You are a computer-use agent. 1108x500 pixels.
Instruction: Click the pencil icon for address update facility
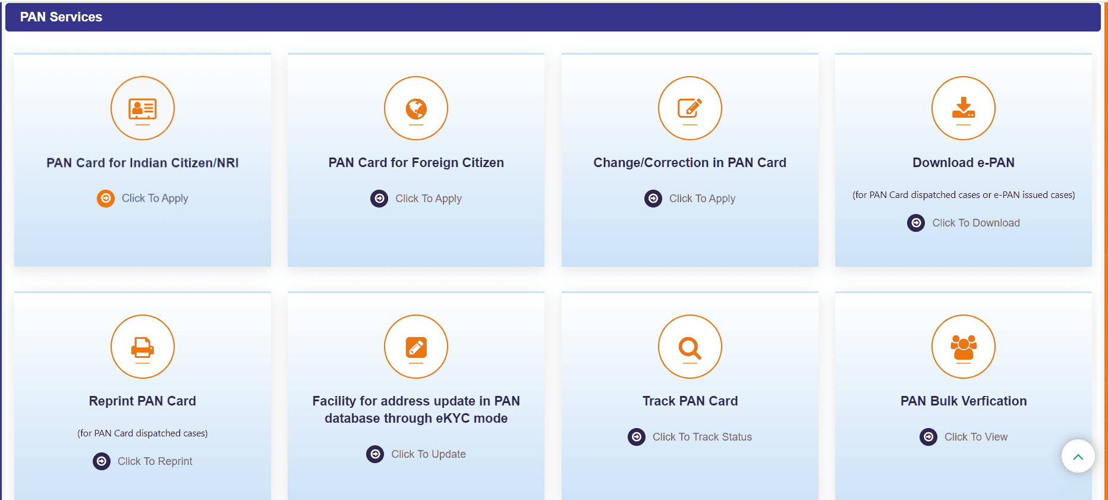click(x=416, y=347)
